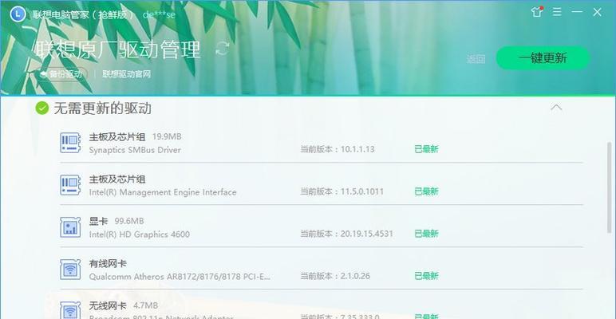
Task: Click the 99.6MB size label
Action: 129,221
